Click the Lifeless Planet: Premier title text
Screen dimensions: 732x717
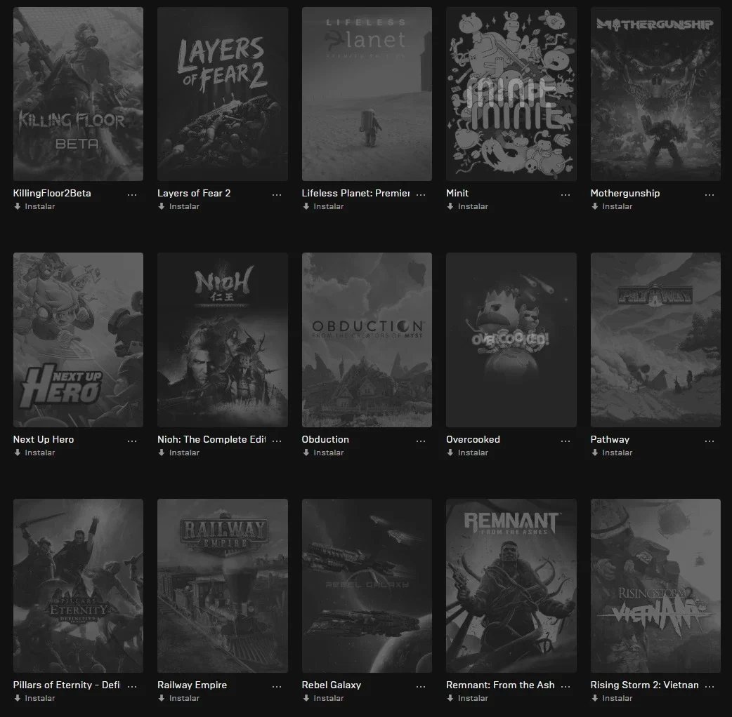(355, 193)
